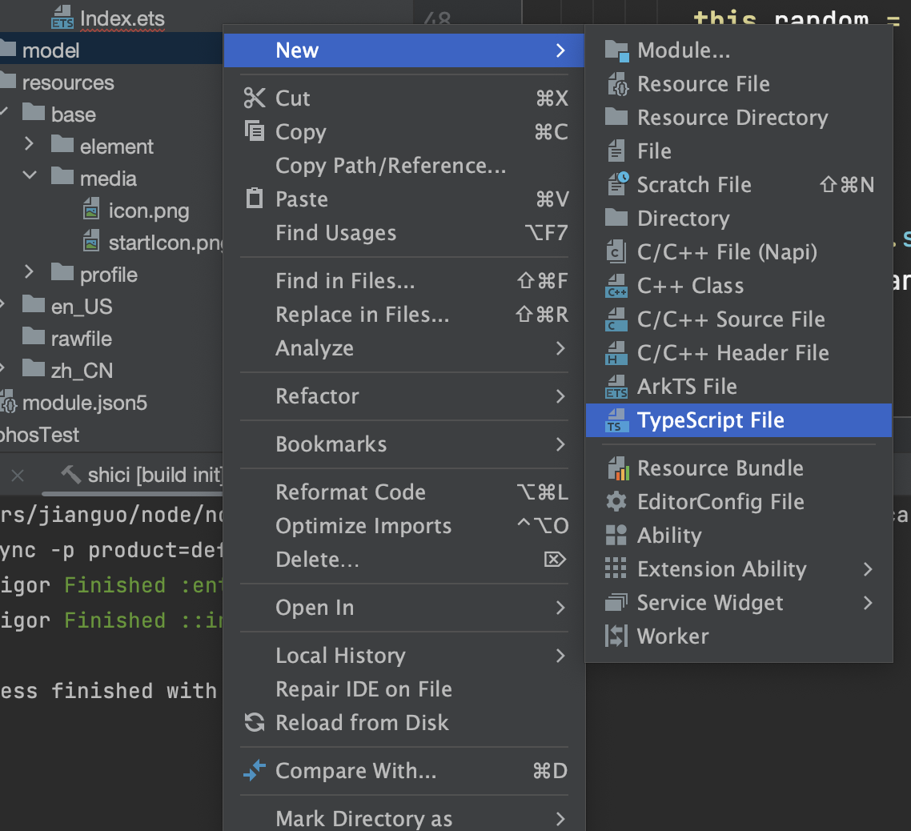Click the Cut scissors icon
The height and width of the screenshot is (831, 911).
[255, 98]
